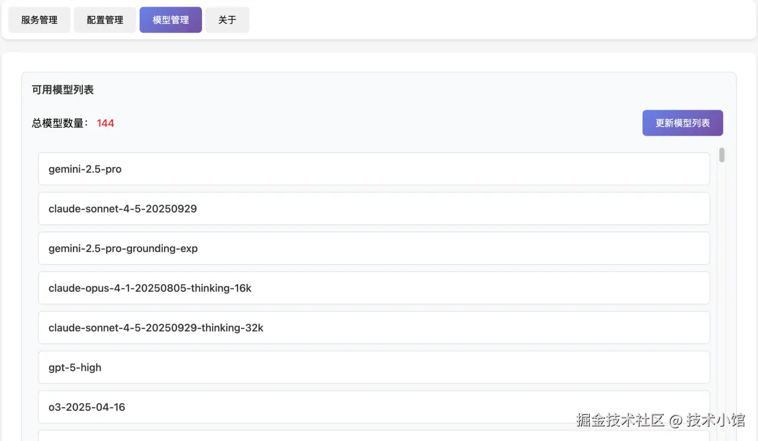Open the 服务管理 tab
758x441 pixels.
39,20
